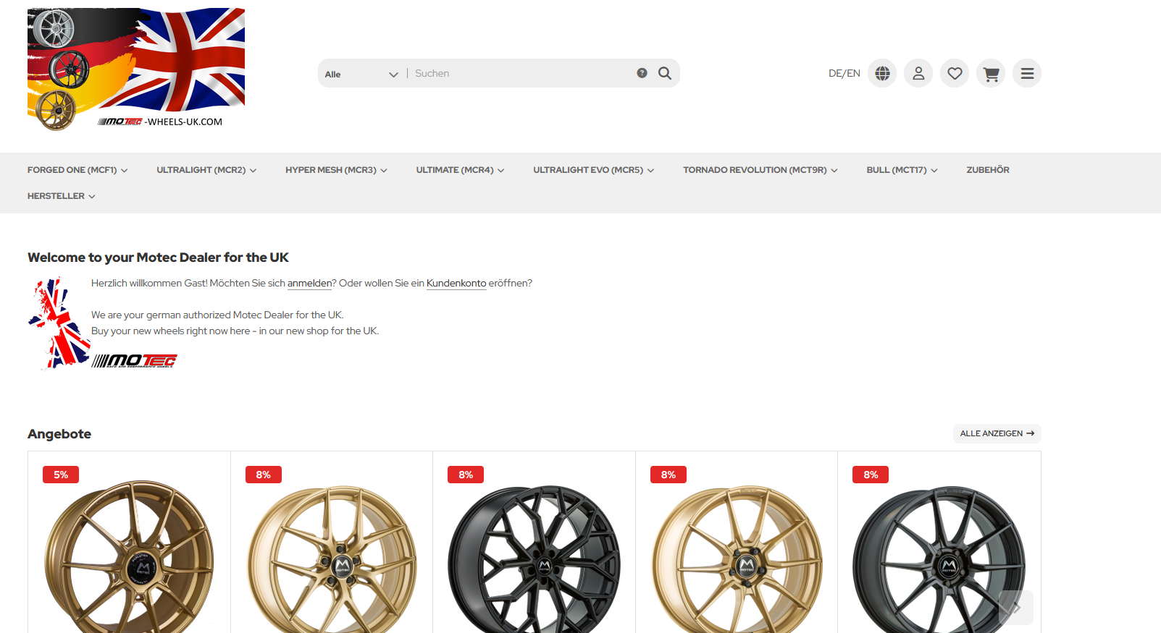Click the search help question mark icon
This screenshot has height=633, width=1161.
(642, 73)
